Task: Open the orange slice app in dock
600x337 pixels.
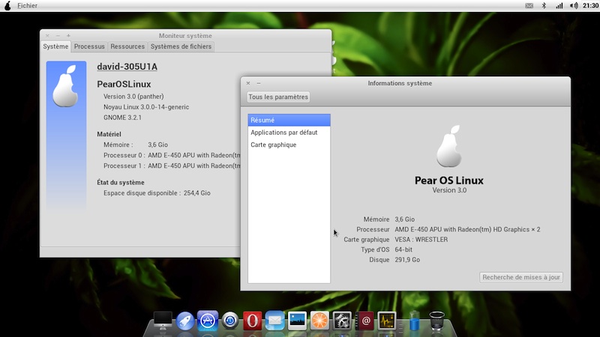Action: [x=319, y=321]
